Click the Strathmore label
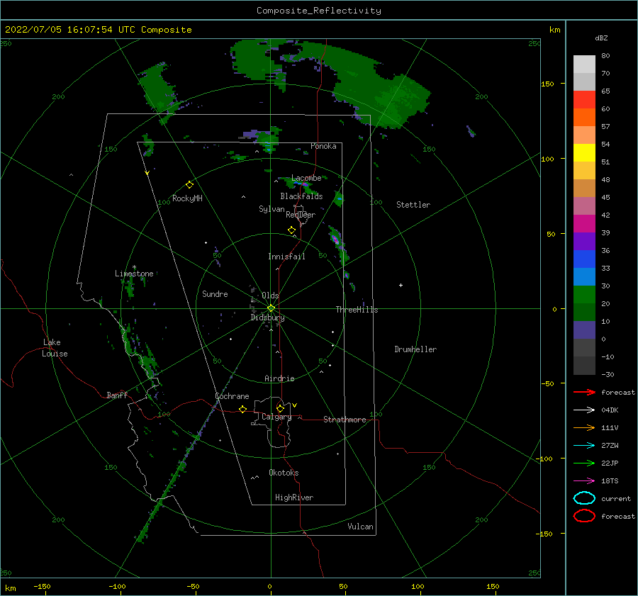This screenshot has width=638, height=596. pyautogui.click(x=345, y=420)
